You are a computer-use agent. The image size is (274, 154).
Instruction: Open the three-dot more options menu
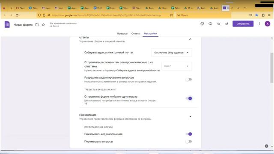tap(259, 24)
